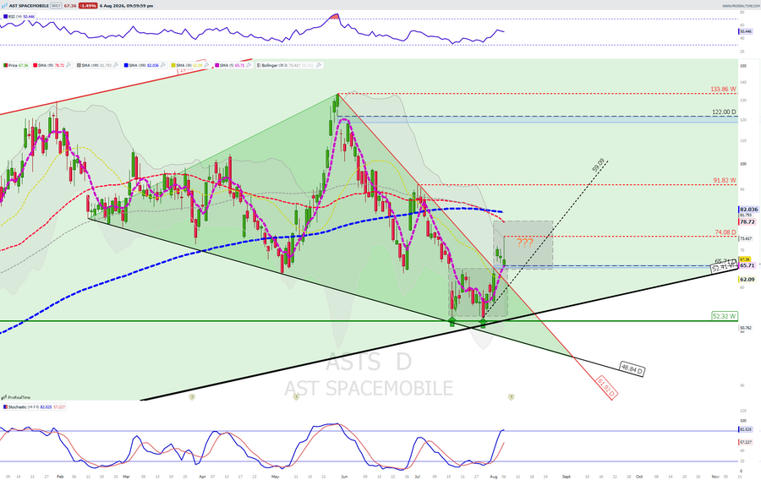
Task: Open settings wrench for SMA 200
Action: pyautogui.click(x=162, y=65)
